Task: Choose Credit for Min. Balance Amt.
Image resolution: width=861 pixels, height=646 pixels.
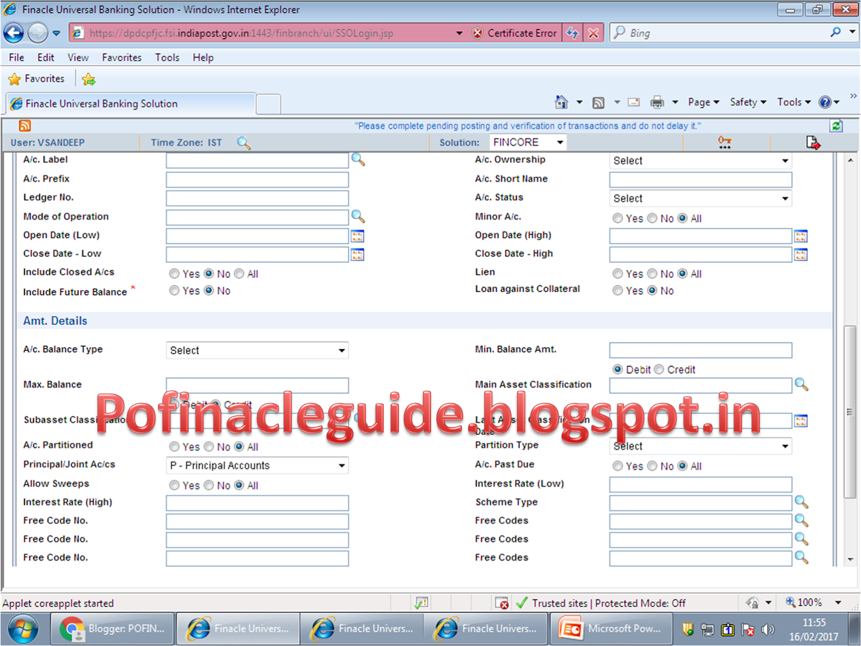Action: (659, 369)
